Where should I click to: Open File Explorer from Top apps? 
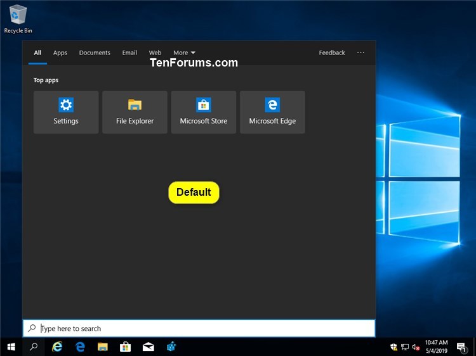[135, 112]
